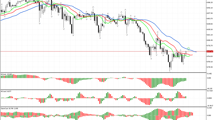Select the GatorCust indicator label

click(8, 109)
